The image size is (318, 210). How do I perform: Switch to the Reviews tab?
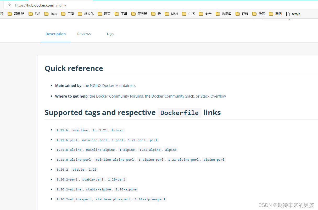(x=84, y=34)
